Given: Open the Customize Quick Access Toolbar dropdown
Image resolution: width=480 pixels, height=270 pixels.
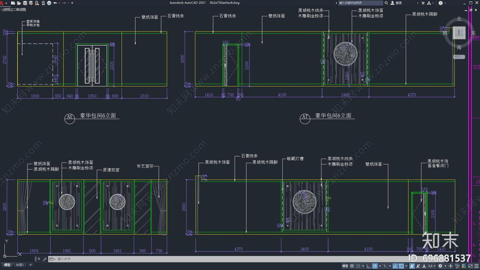Looking at the screenshot, I should [72, 3].
